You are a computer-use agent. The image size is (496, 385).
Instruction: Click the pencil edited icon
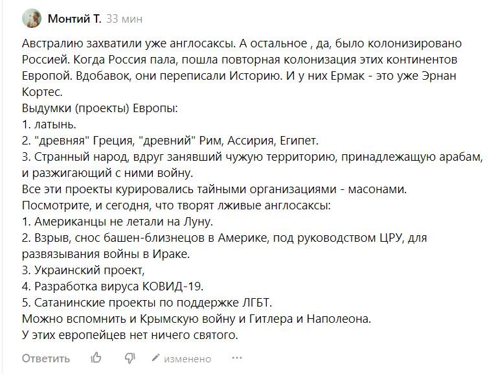point(155,358)
